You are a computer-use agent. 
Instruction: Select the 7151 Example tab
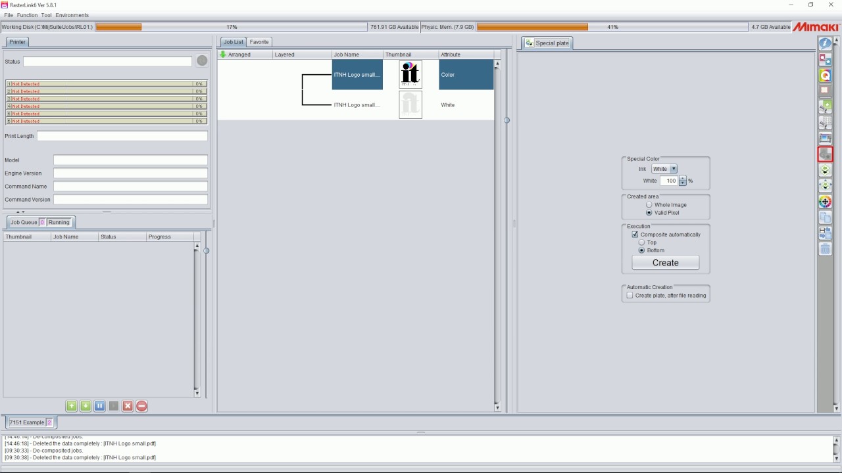click(30, 422)
